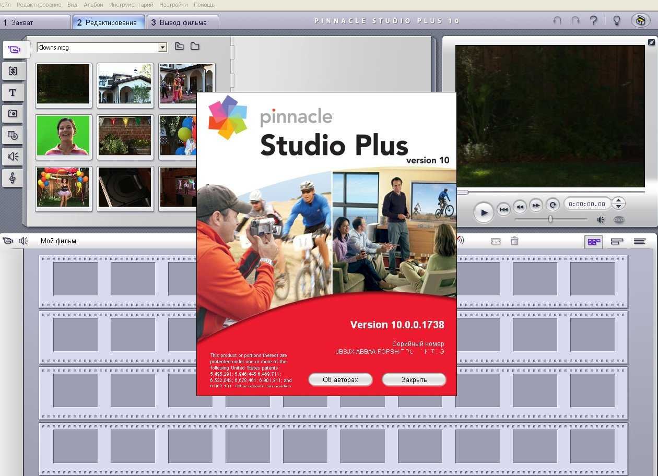The image size is (658, 476).
Task: Switch to storyboard view
Action: tap(593, 242)
